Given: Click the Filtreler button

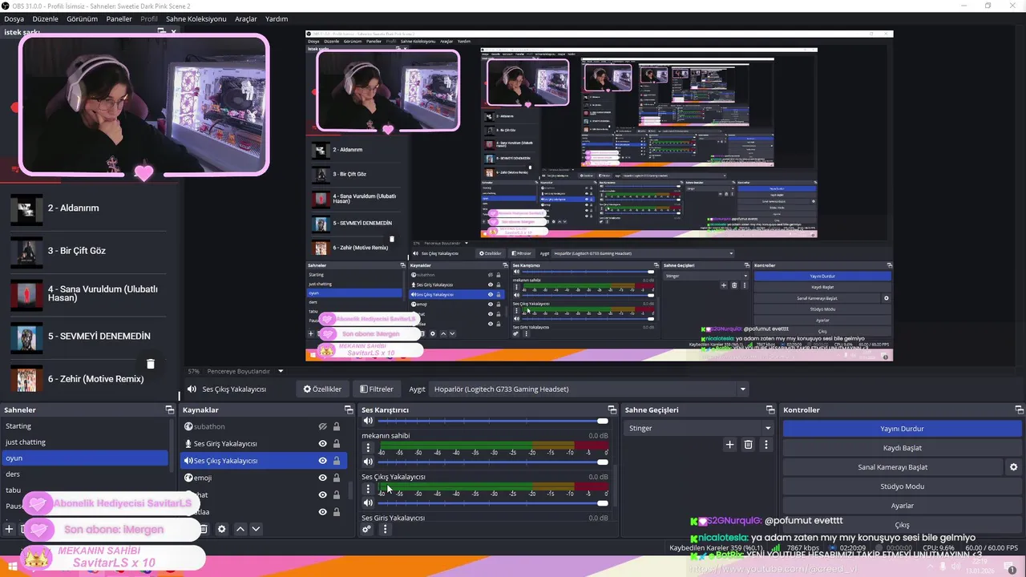Looking at the screenshot, I should [x=377, y=389].
